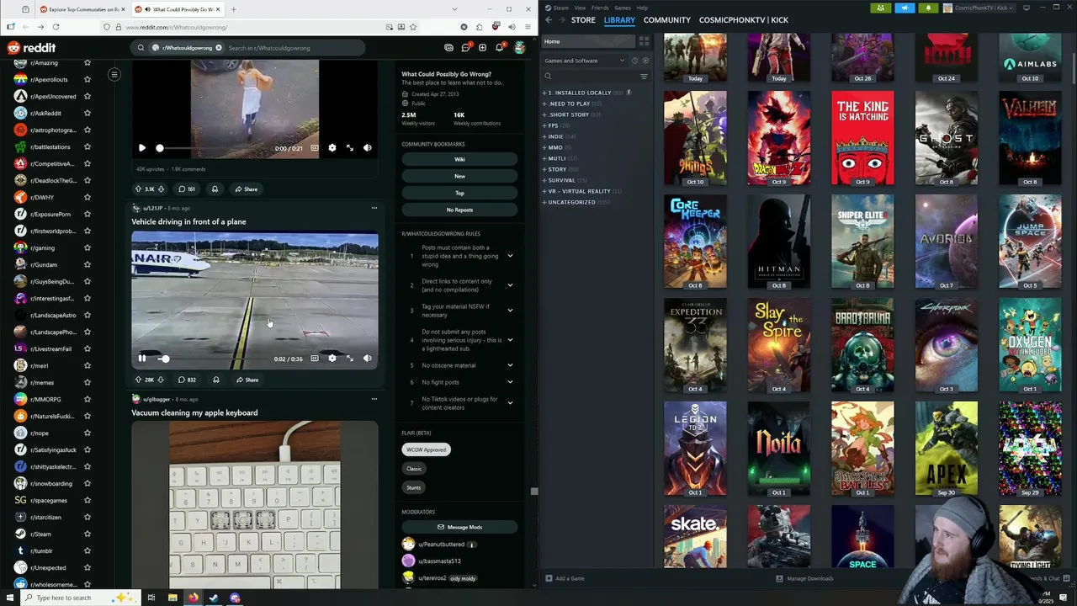Open Steam STORE tab
This screenshot has height=606, width=1077.
tap(583, 19)
